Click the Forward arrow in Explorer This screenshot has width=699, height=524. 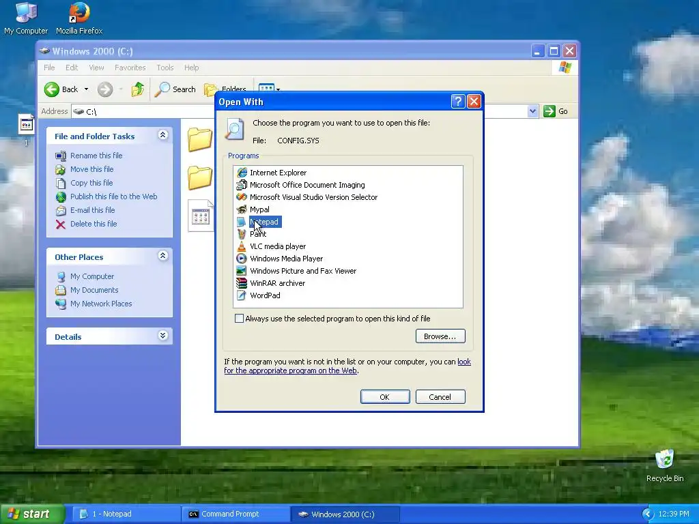pos(105,89)
